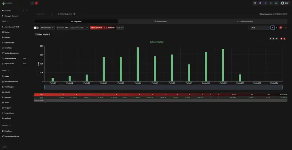This screenshot has width=292, height=150.
Task: Go to the previous year arrow
Action: (x=272, y=28)
